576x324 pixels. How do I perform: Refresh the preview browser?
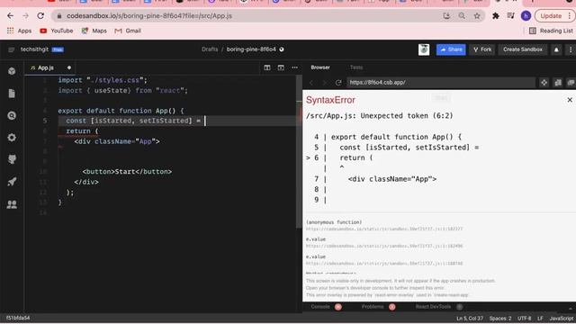click(x=338, y=83)
